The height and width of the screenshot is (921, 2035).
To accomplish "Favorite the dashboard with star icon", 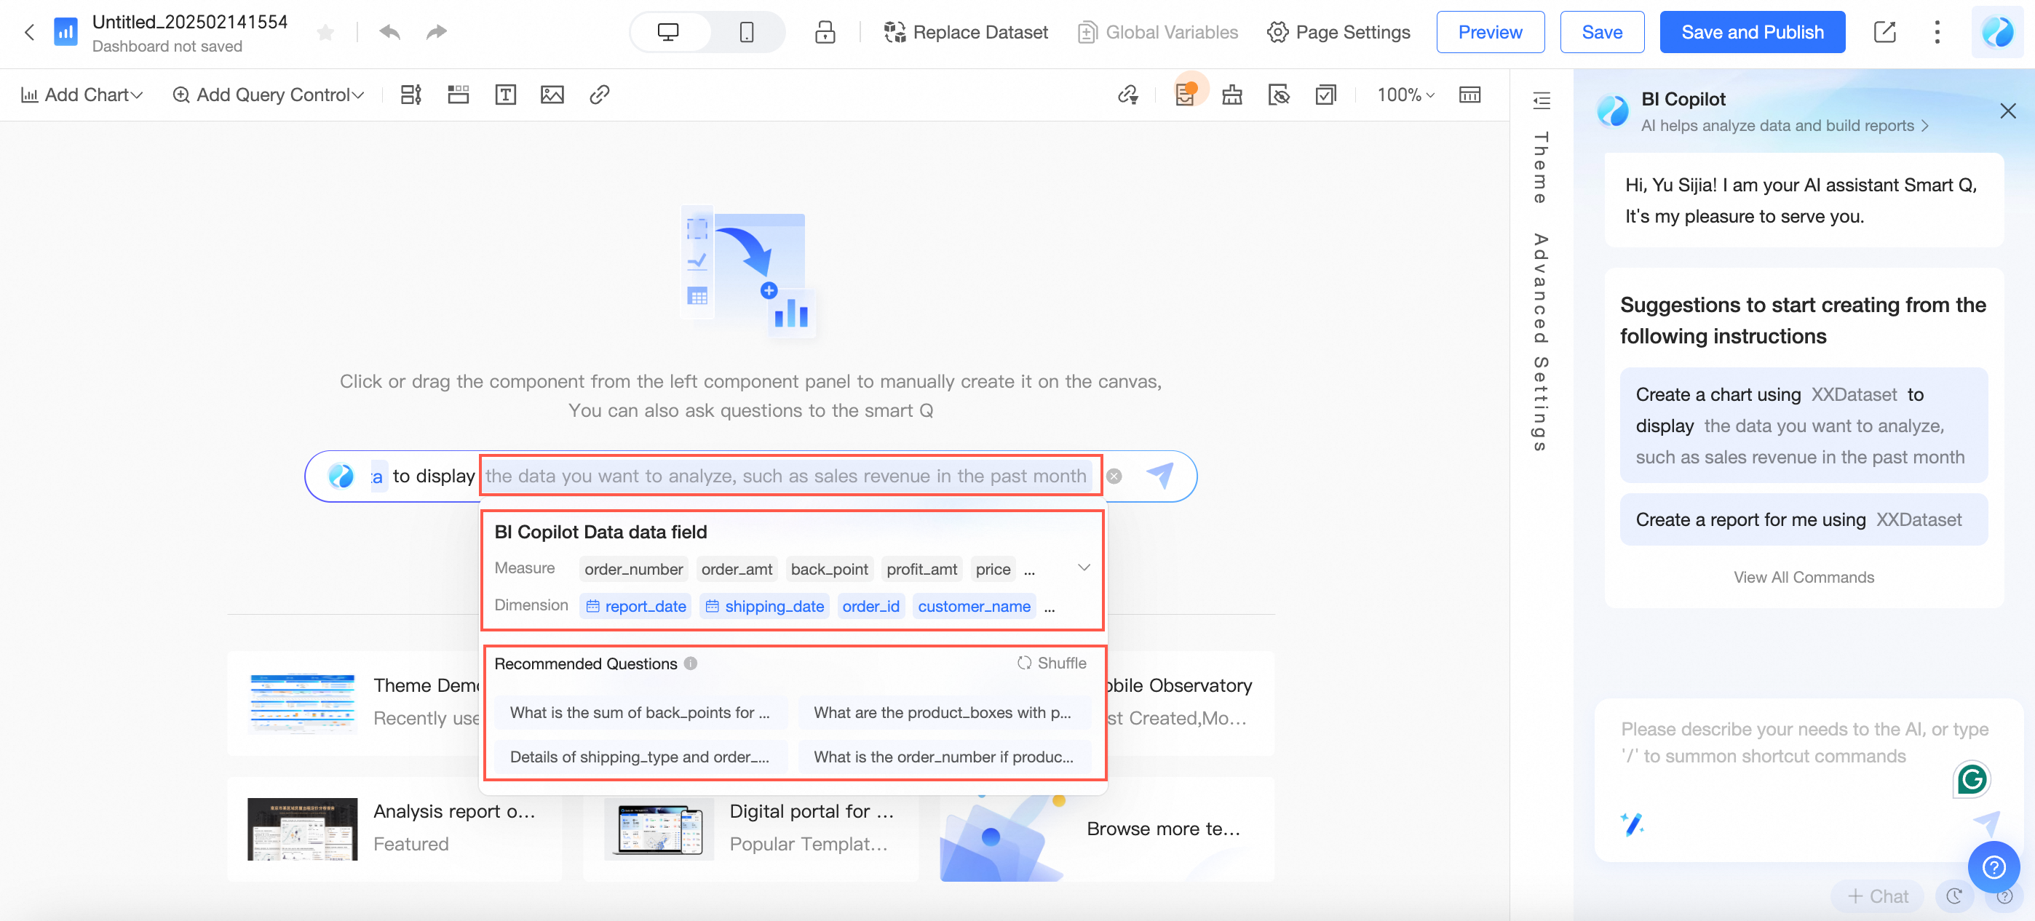I will 325,33.
